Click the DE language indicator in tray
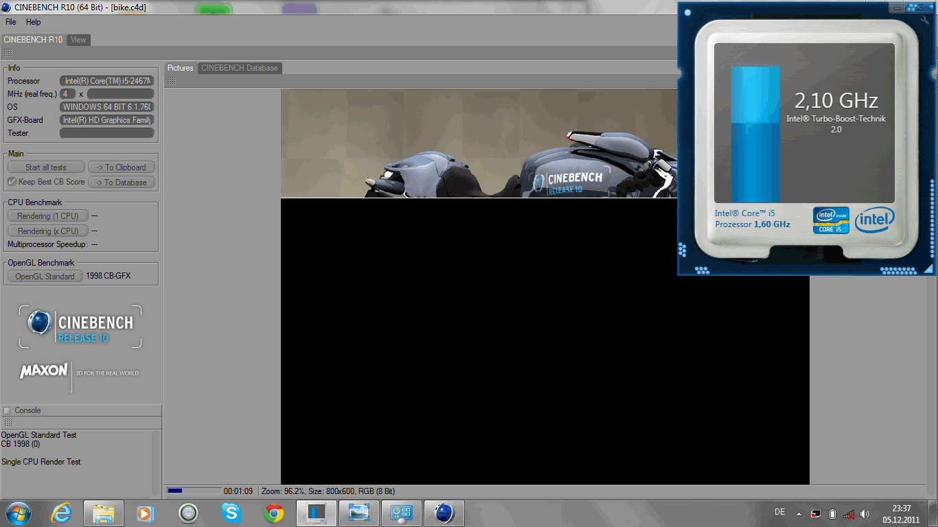 779,512
